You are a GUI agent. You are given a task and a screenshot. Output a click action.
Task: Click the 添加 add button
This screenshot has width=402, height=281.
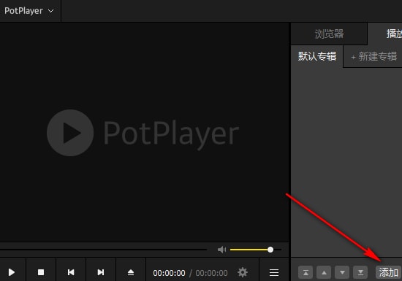coord(388,272)
